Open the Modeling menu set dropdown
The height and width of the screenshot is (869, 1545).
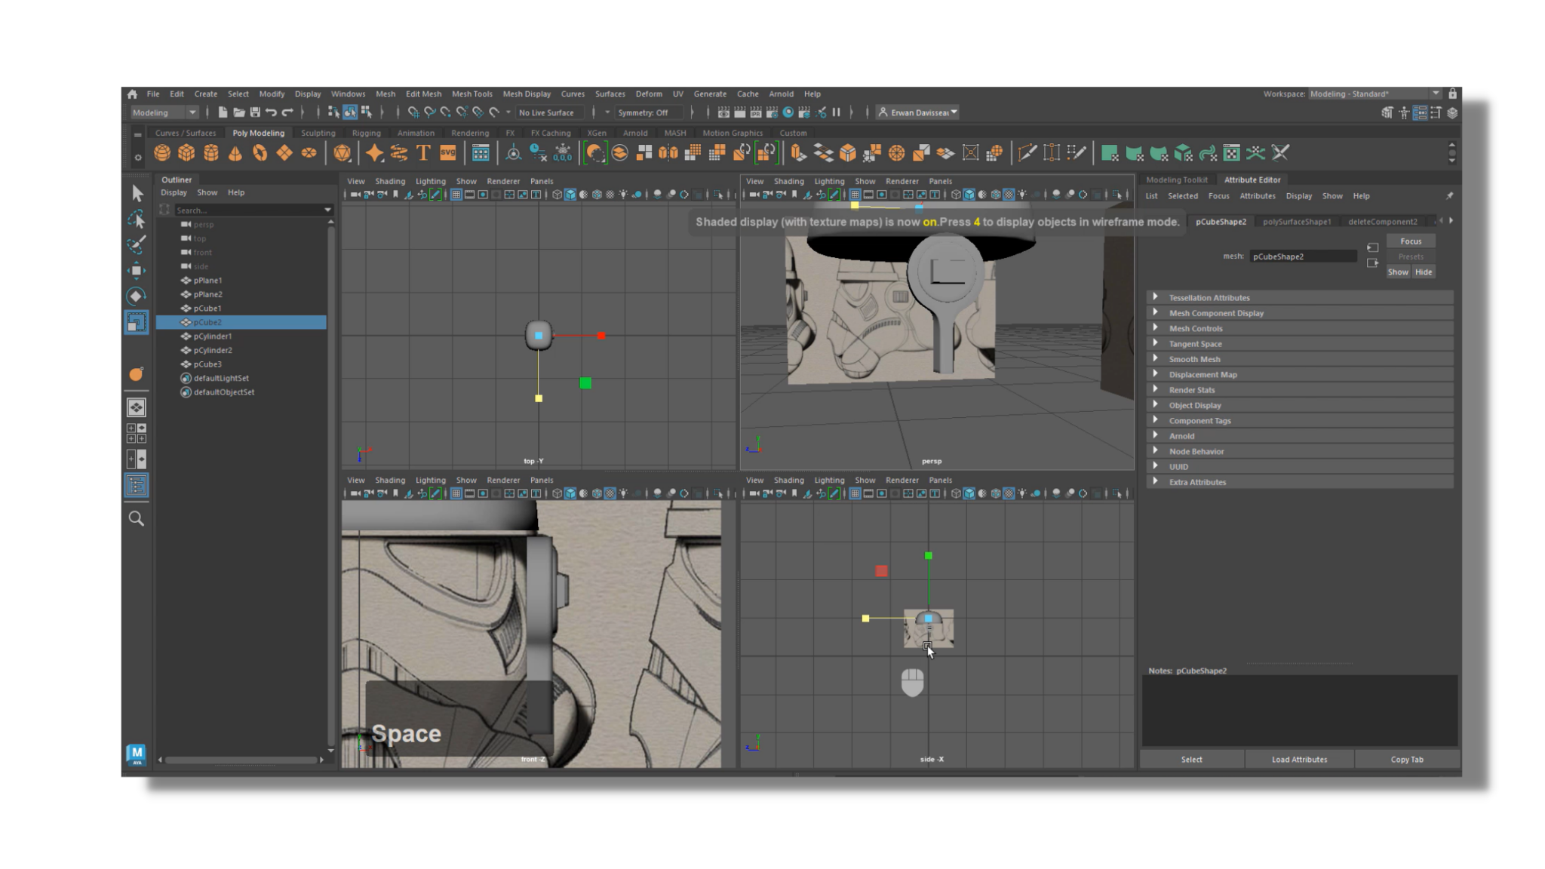pyautogui.click(x=164, y=112)
